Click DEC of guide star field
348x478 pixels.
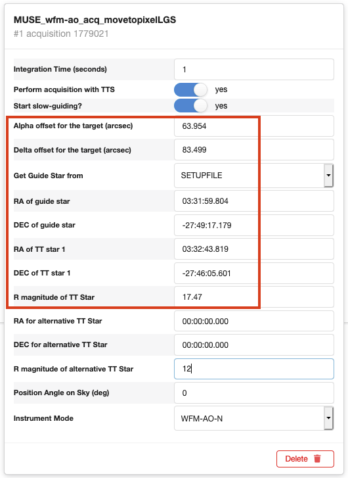[x=254, y=226]
